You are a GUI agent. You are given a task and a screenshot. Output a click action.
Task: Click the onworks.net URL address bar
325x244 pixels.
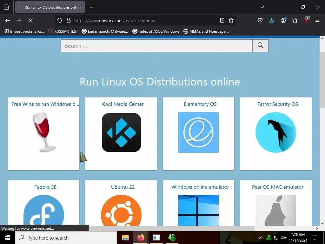[x=145, y=21]
